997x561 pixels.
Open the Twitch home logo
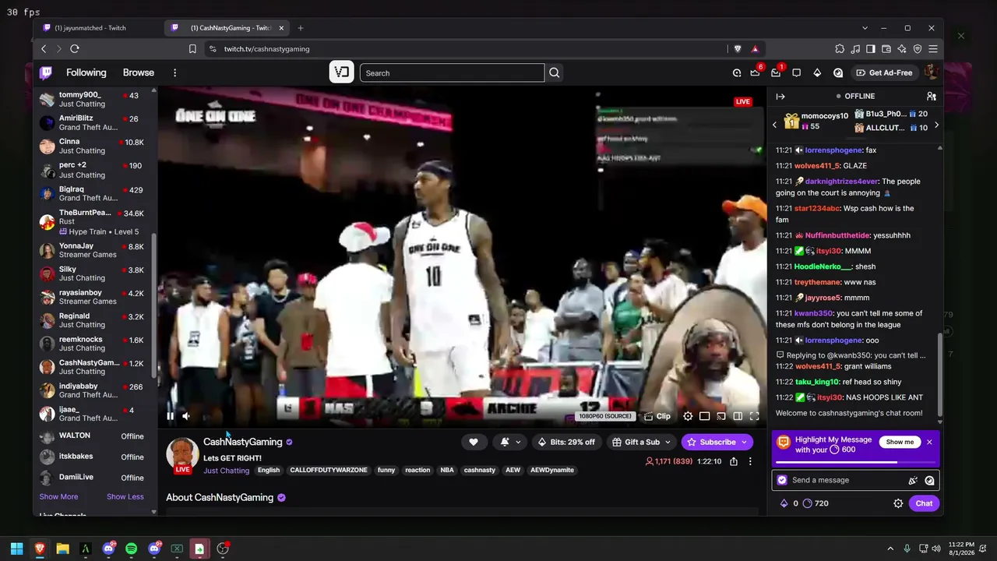point(46,72)
